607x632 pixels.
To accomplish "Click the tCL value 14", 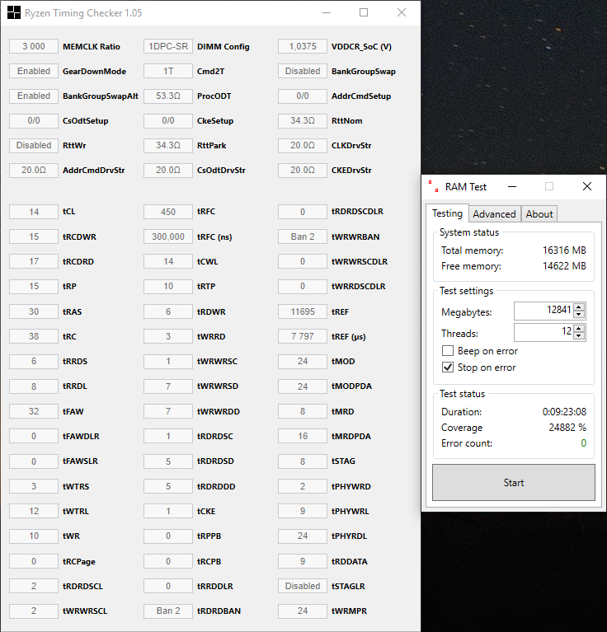I will [34, 212].
